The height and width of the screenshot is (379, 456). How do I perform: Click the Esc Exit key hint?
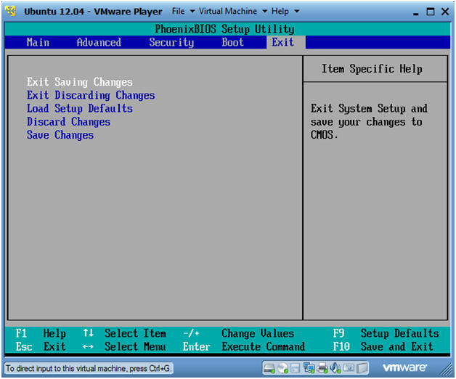[x=41, y=347]
